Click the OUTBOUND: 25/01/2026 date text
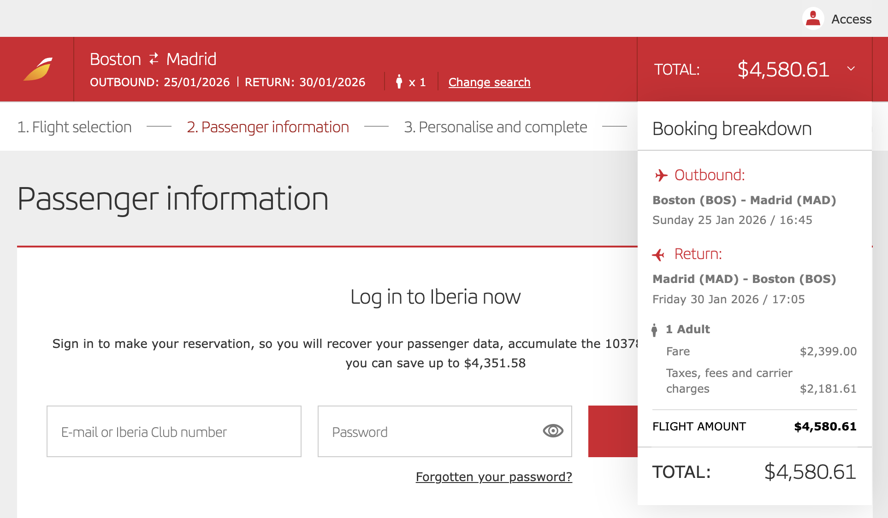This screenshot has height=518, width=888. 160,82
